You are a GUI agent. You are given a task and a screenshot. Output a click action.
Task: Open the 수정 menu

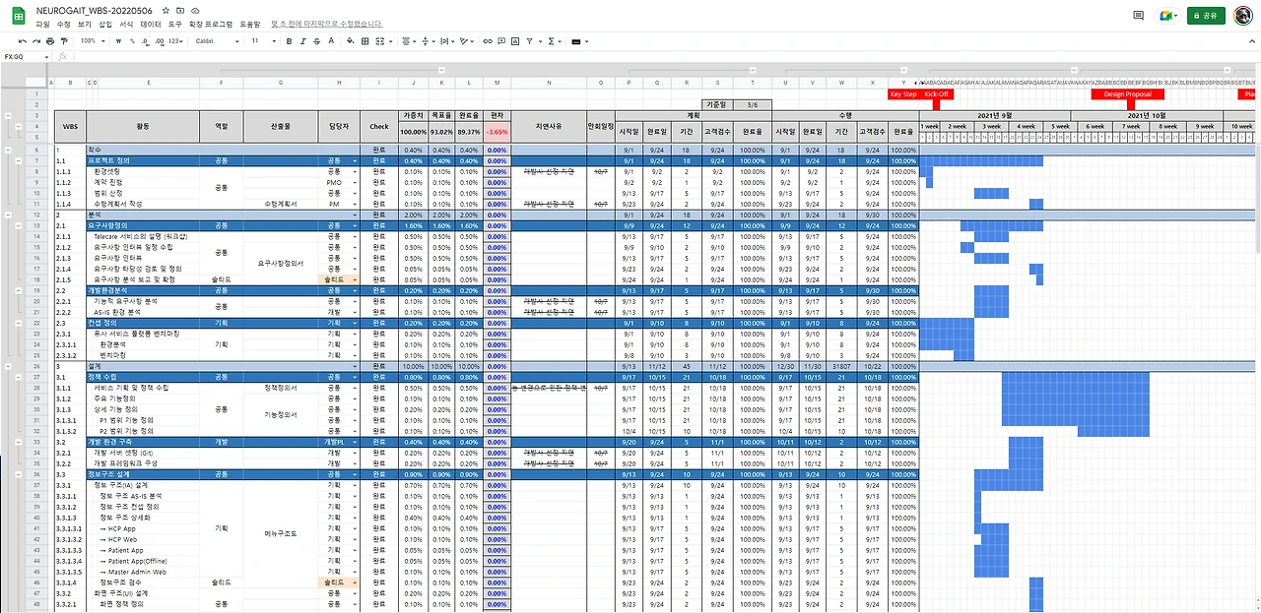coord(63,23)
